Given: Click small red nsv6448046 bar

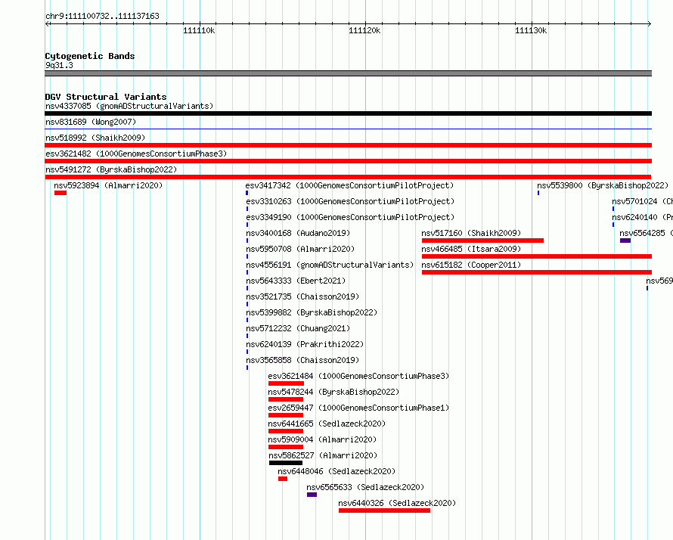Looking at the screenshot, I should 282,479.
